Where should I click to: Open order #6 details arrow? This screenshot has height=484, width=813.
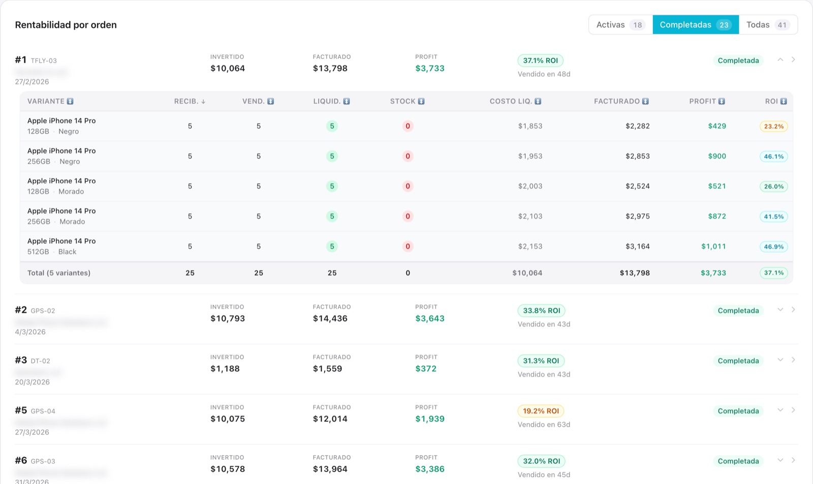pyautogui.click(x=793, y=461)
